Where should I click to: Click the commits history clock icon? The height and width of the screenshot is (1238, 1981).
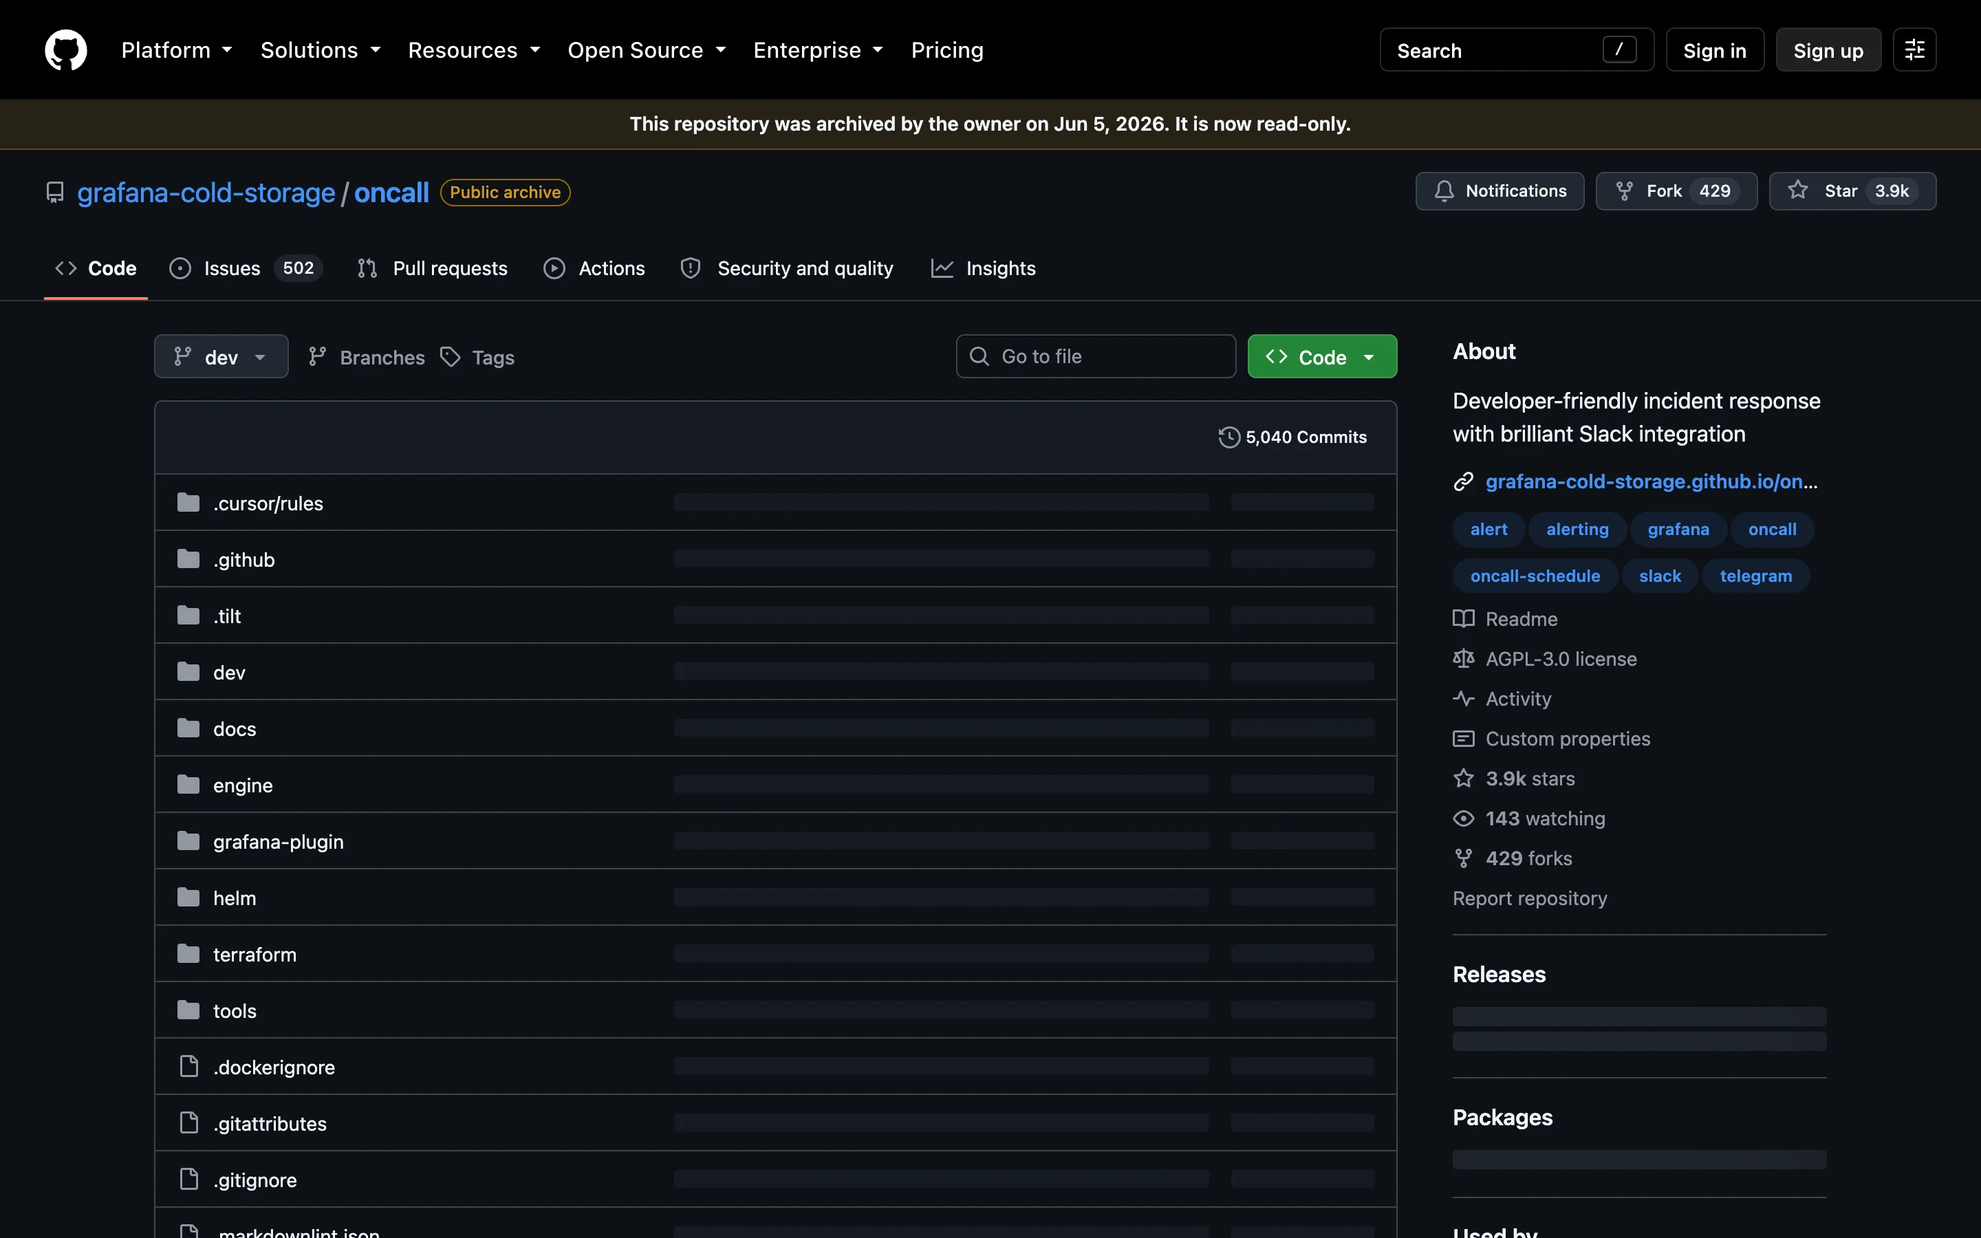(1228, 437)
